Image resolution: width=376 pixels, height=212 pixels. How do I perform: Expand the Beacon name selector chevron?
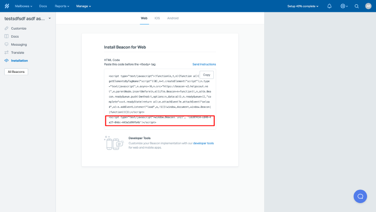pos(50,18)
